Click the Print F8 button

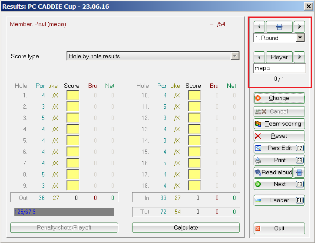point(279,160)
